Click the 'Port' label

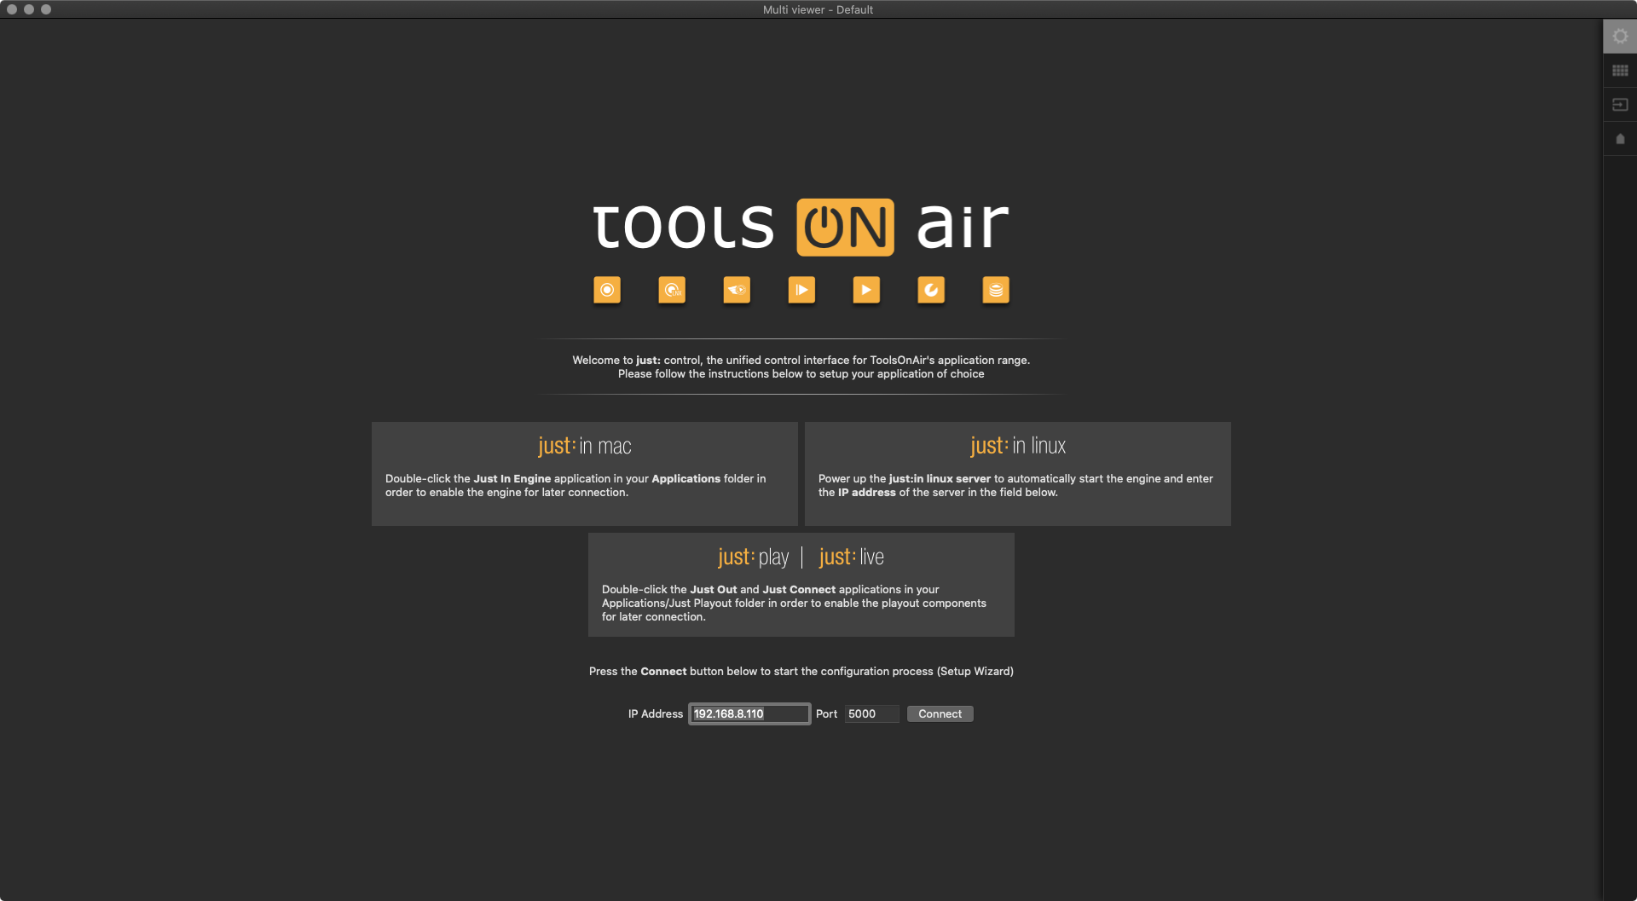tap(826, 714)
